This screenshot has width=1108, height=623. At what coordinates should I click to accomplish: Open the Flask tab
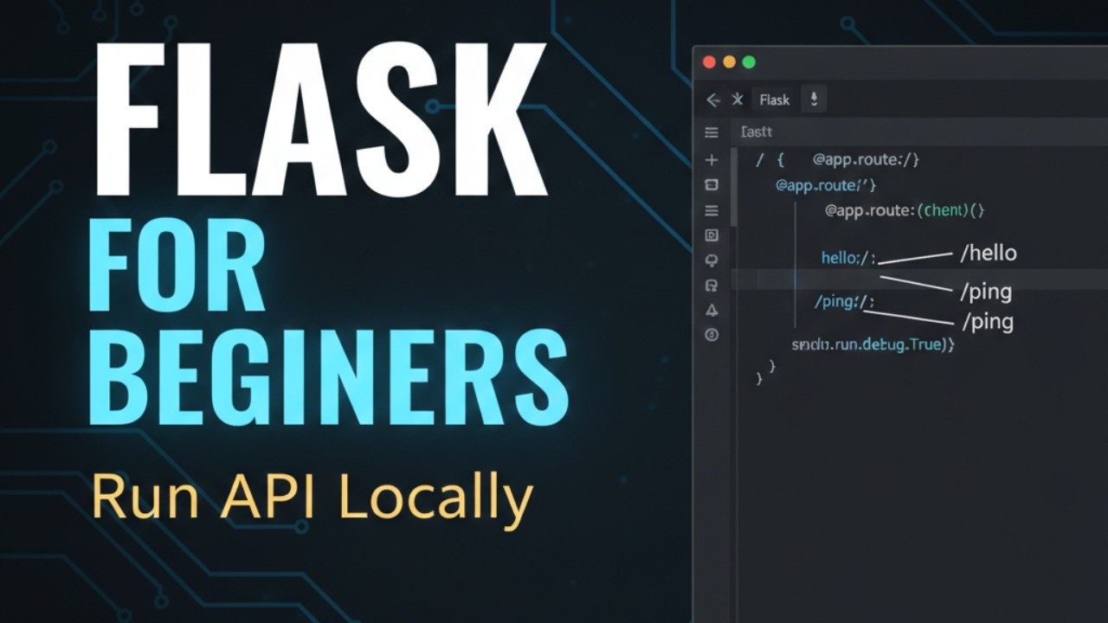coord(774,100)
